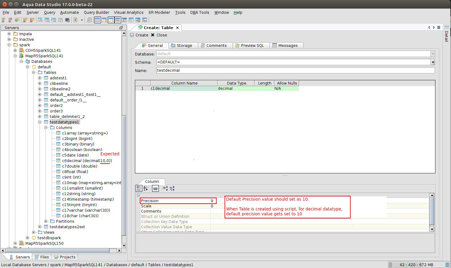Click the Name input field
The image size is (451, 268).
(x=296, y=70)
